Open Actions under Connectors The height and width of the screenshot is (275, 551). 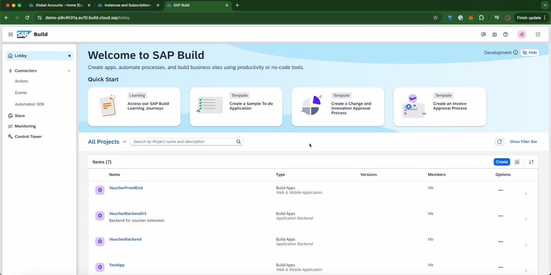click(x=22, y=81)
